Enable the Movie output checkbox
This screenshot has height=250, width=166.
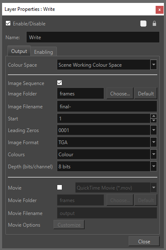(x=60, y=187)
